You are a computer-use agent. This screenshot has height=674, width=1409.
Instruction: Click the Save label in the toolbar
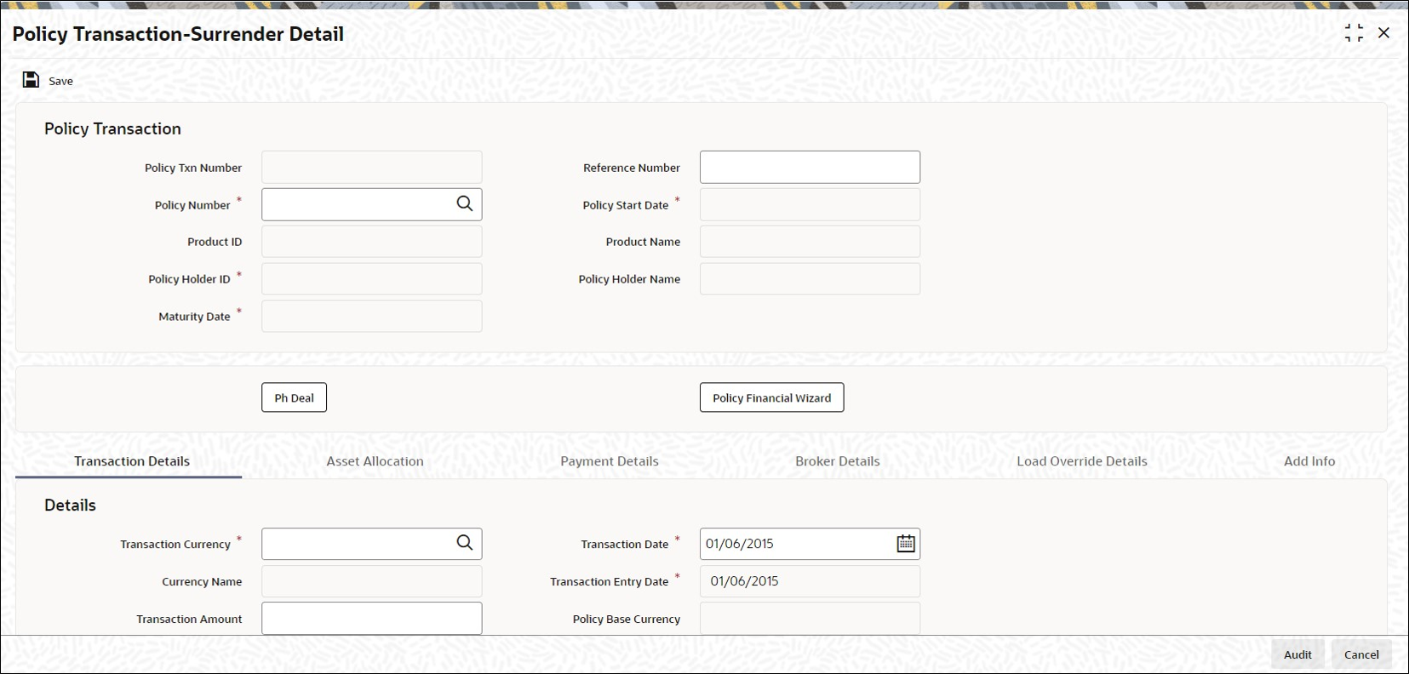click(60, 81)
